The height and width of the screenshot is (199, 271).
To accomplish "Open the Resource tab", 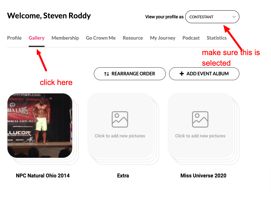I will click(x=133, y=38).
